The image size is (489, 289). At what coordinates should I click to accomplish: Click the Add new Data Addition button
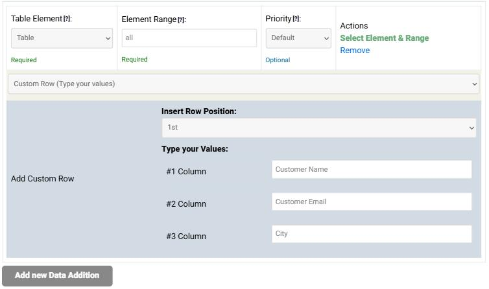pyautogui.click(x=57, y=275)
